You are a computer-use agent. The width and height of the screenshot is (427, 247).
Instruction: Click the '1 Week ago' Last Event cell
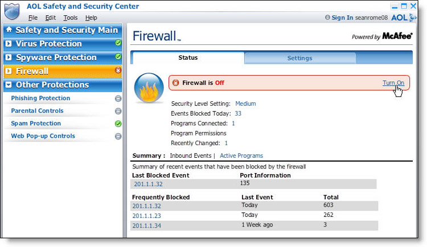click(x=257, y=225)
